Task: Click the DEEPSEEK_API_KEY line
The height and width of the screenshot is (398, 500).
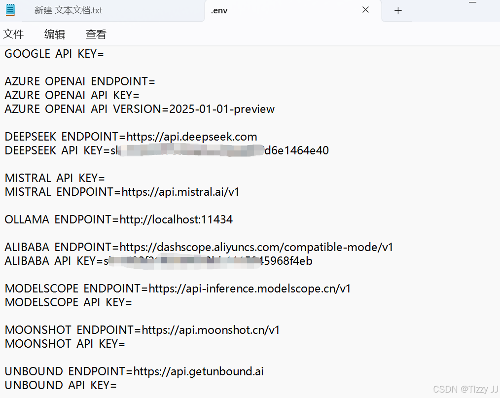Action: (167, 150)
